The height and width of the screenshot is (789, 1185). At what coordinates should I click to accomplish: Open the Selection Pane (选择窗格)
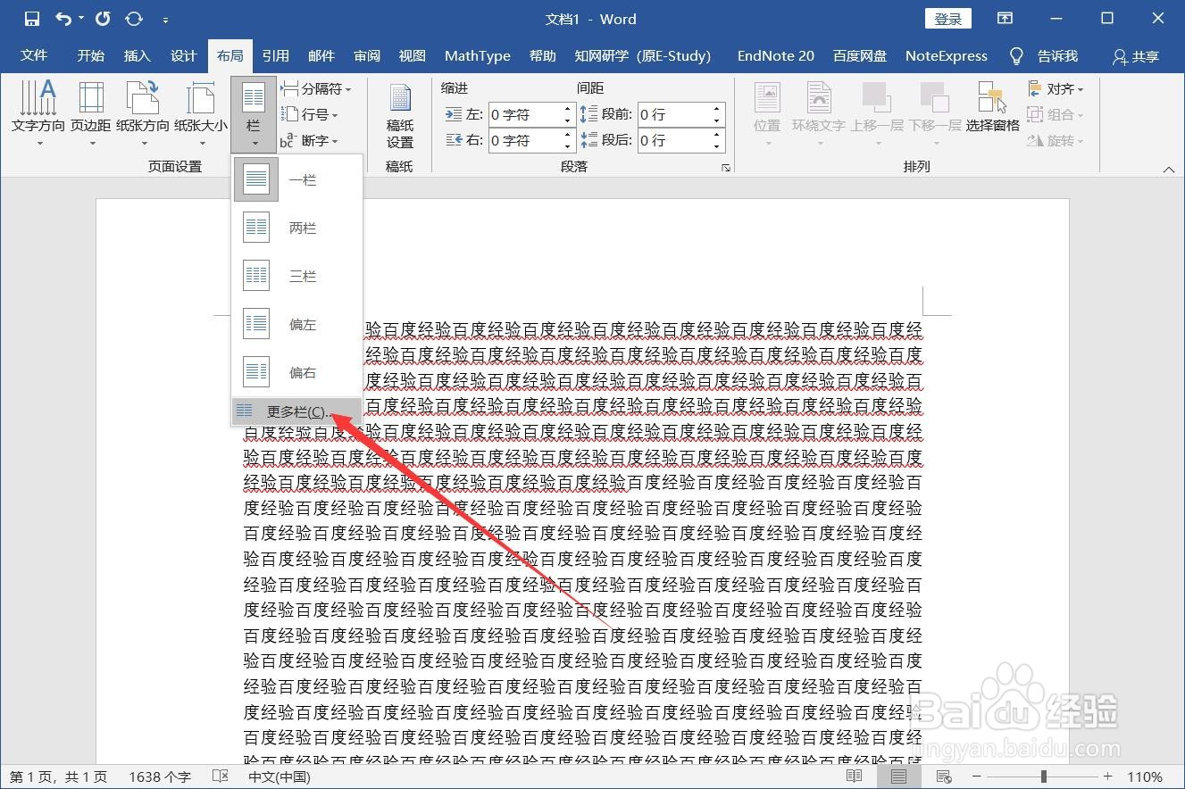[992, 107]
